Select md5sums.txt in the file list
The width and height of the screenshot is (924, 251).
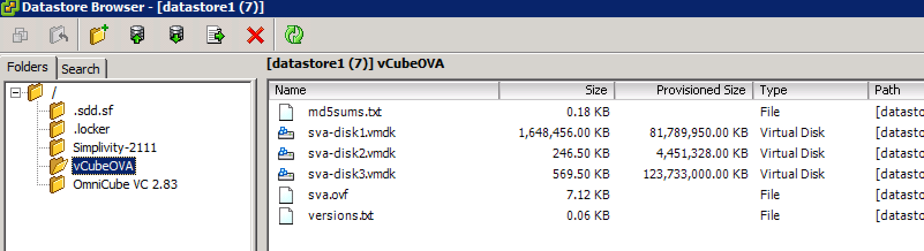coord(345,112)
